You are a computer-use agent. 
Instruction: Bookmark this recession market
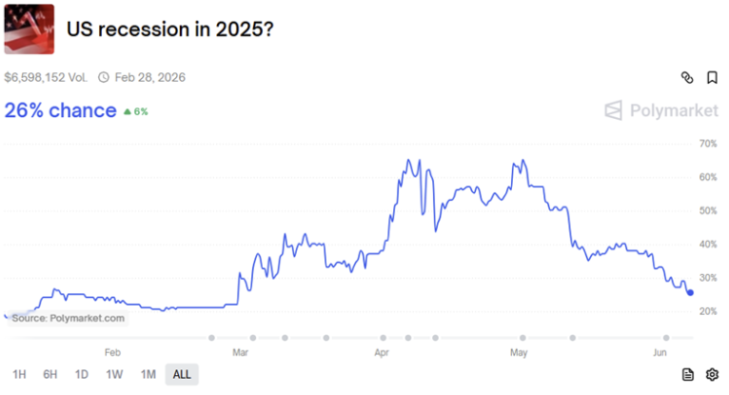pyautogui.click(x=712, y=77)
